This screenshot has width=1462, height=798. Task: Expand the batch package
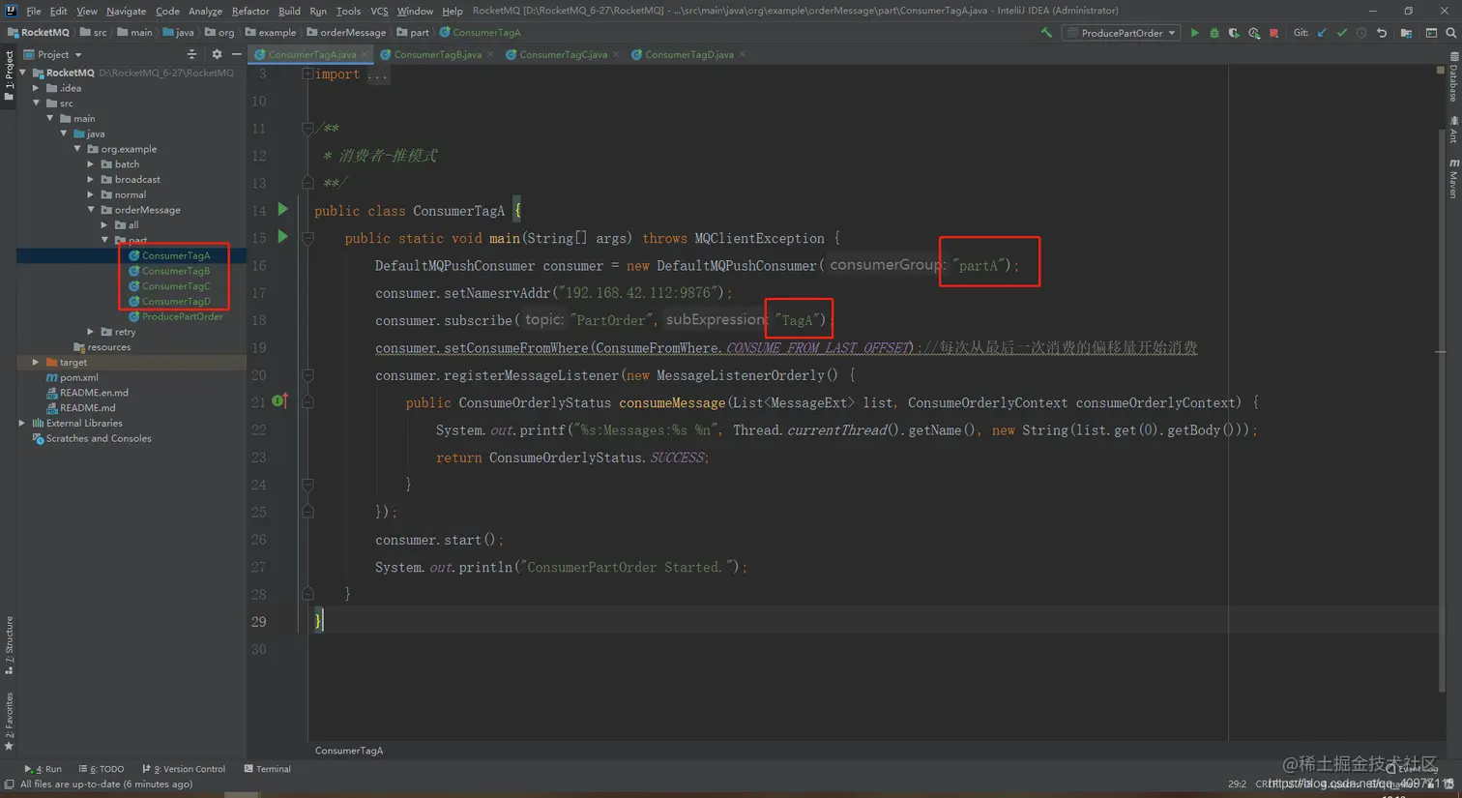91,164
